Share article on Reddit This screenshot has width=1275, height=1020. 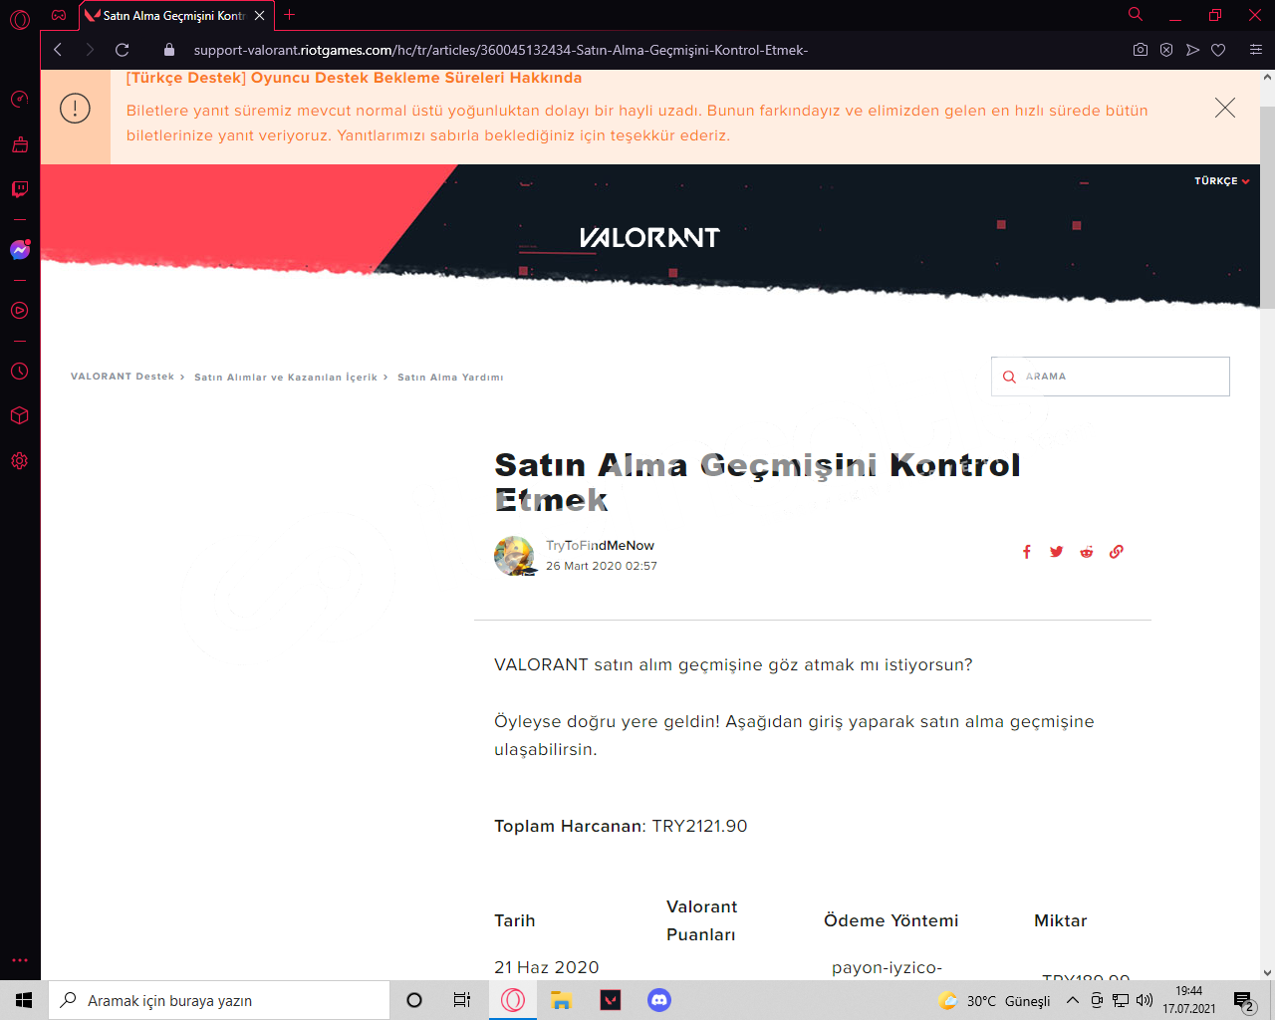[x=1087, y=552]
